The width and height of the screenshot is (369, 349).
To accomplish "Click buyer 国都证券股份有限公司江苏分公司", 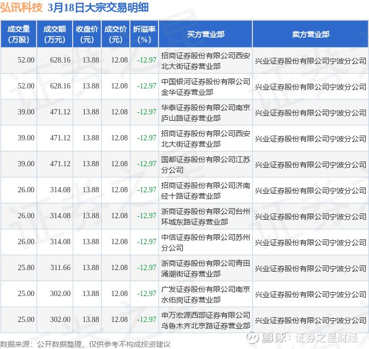I will coord(206,165).
